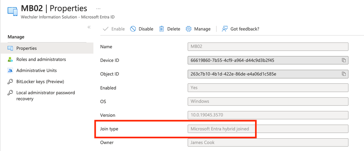Click the Object ID label
The height and width of the screenshot is (151, 364).
coord(110,74)
